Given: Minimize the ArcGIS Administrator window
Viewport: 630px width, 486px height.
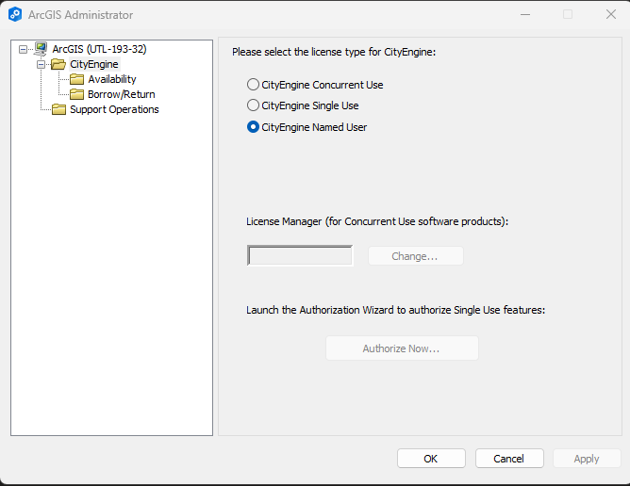Looking at the screenshot, I should pos(525,14).
